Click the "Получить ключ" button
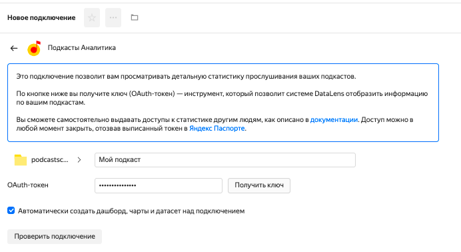 pos(259,185)
